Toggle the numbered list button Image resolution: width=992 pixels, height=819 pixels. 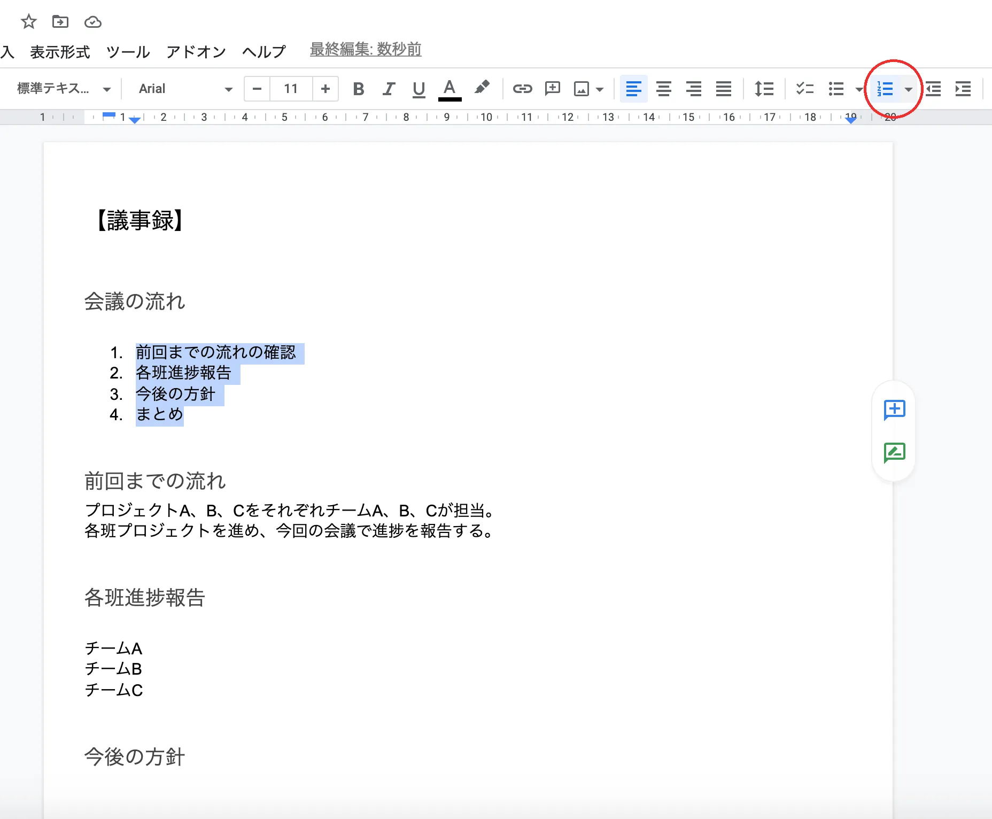(x=885, y=89)
